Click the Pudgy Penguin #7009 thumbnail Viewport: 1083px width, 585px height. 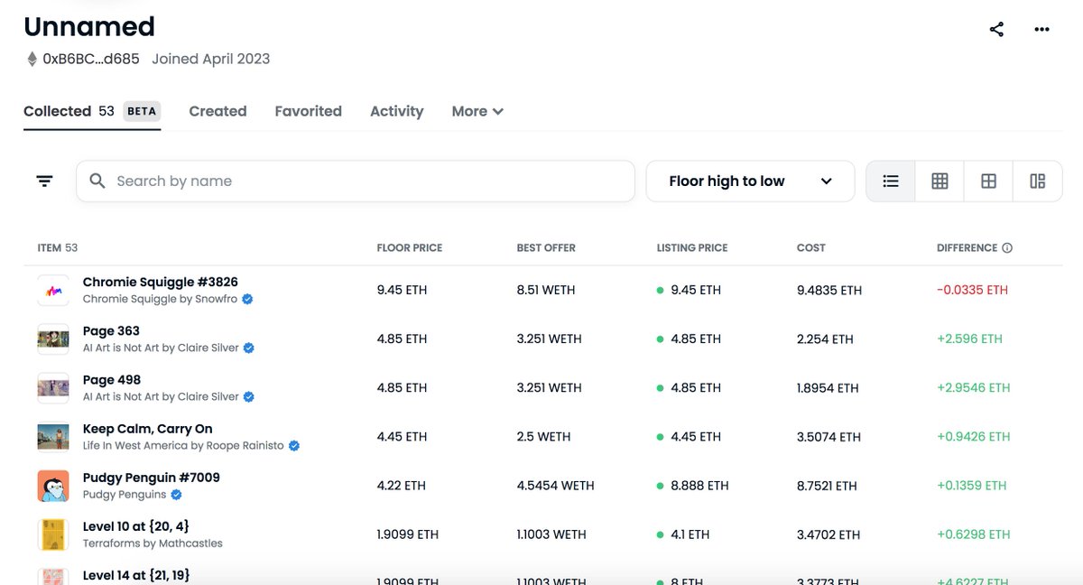[x=52, y=485]
